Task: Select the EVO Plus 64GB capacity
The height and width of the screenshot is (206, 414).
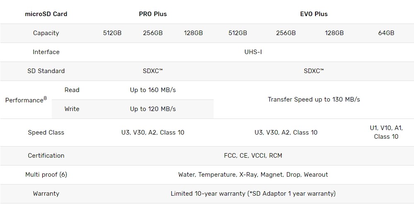Action: click(386, 33)
